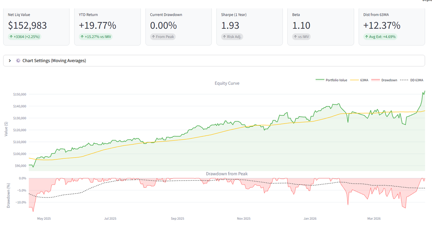
Task: Click the Equity Curve chart title
Action: coord(227,83)
